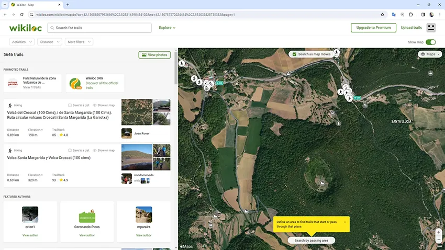This screenshot has height=250, width=445.
Task: Save first trail to a List
Action: click(79, 105)
